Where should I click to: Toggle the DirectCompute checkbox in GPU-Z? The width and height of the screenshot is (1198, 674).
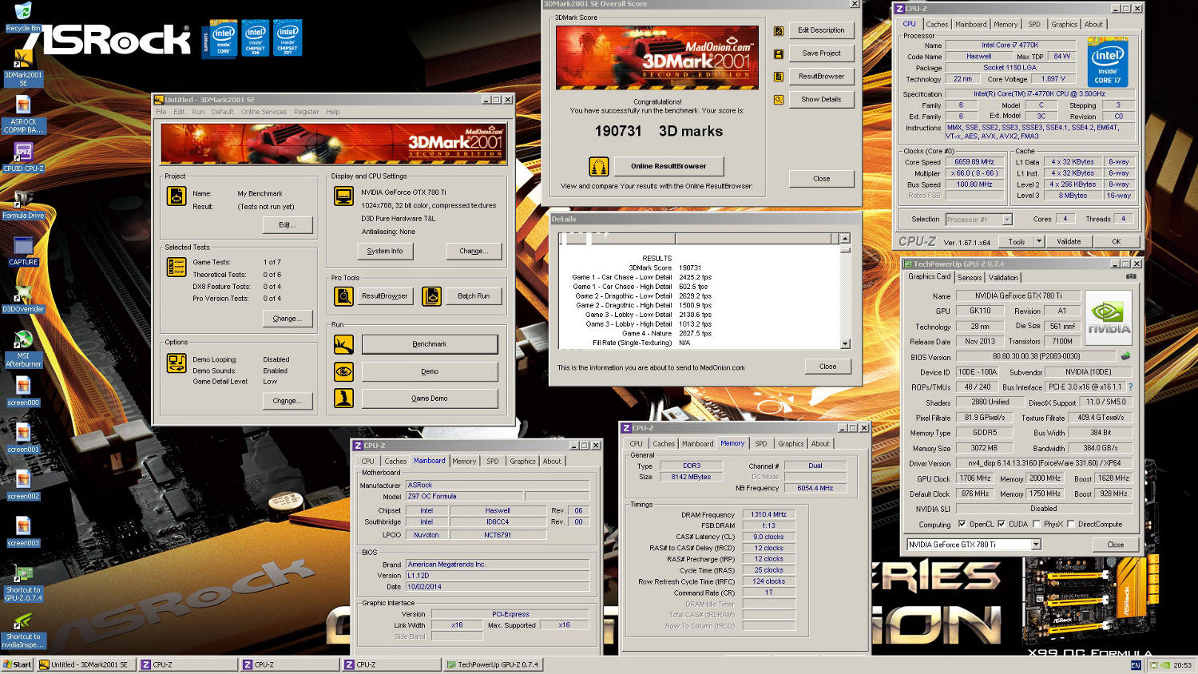click(x=1070, y=524)
